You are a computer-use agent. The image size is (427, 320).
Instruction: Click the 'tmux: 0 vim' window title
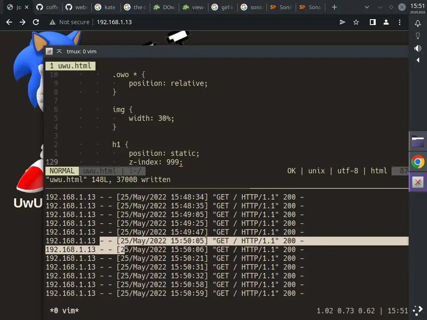(x=81, y=51)
